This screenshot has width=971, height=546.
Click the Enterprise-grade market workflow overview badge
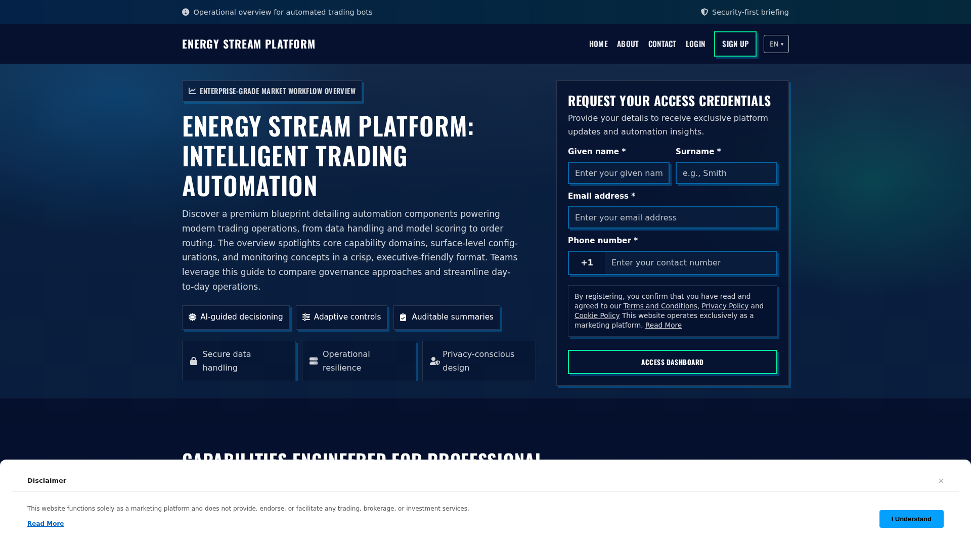272,91
